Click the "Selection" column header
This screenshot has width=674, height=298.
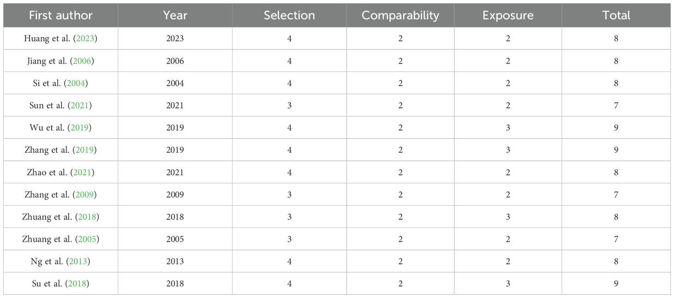pos(289,15)
